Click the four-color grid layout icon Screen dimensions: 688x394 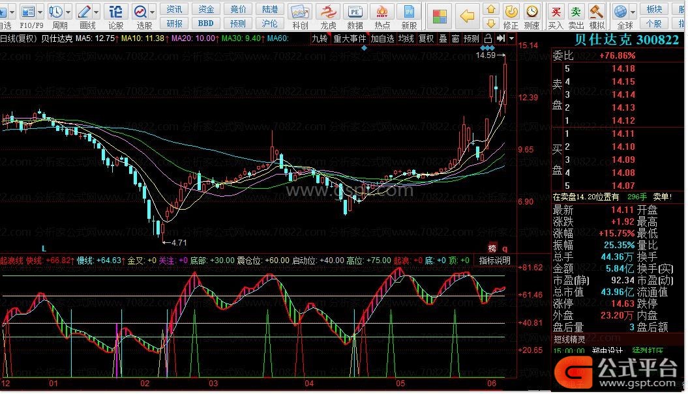coord(440,16)
